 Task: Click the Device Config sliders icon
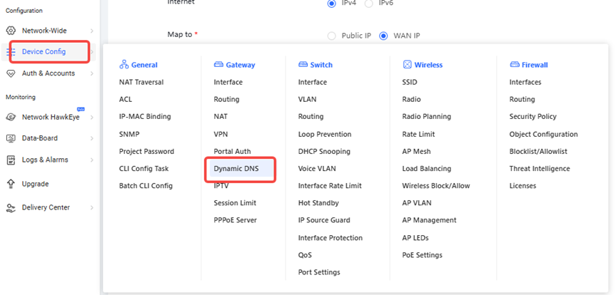[x=11, y=52]
